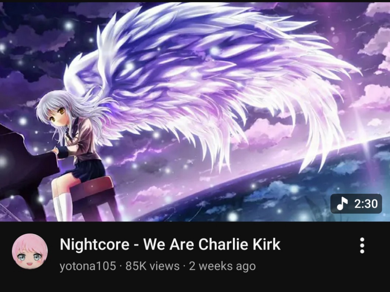Click the 2 weeks ago upload date
The width and height of the screenshot is (390, 292).
tap(222, 266)
